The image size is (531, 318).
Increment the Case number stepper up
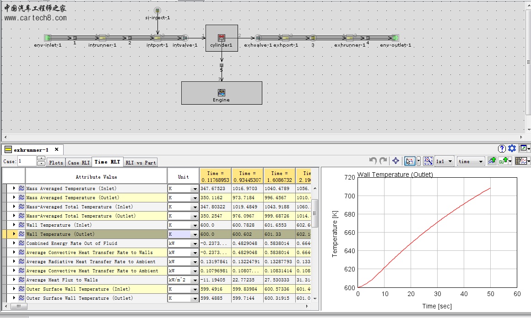point(41,158)
